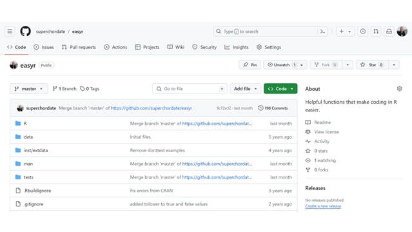Open the 198 Commits history link
Image resolution: width=412 pixels, height=232 pixels.
[273, 108]
